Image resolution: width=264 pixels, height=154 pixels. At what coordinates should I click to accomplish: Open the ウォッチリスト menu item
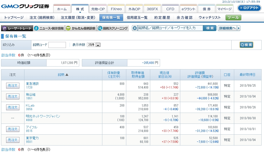(x=210, y=18)
